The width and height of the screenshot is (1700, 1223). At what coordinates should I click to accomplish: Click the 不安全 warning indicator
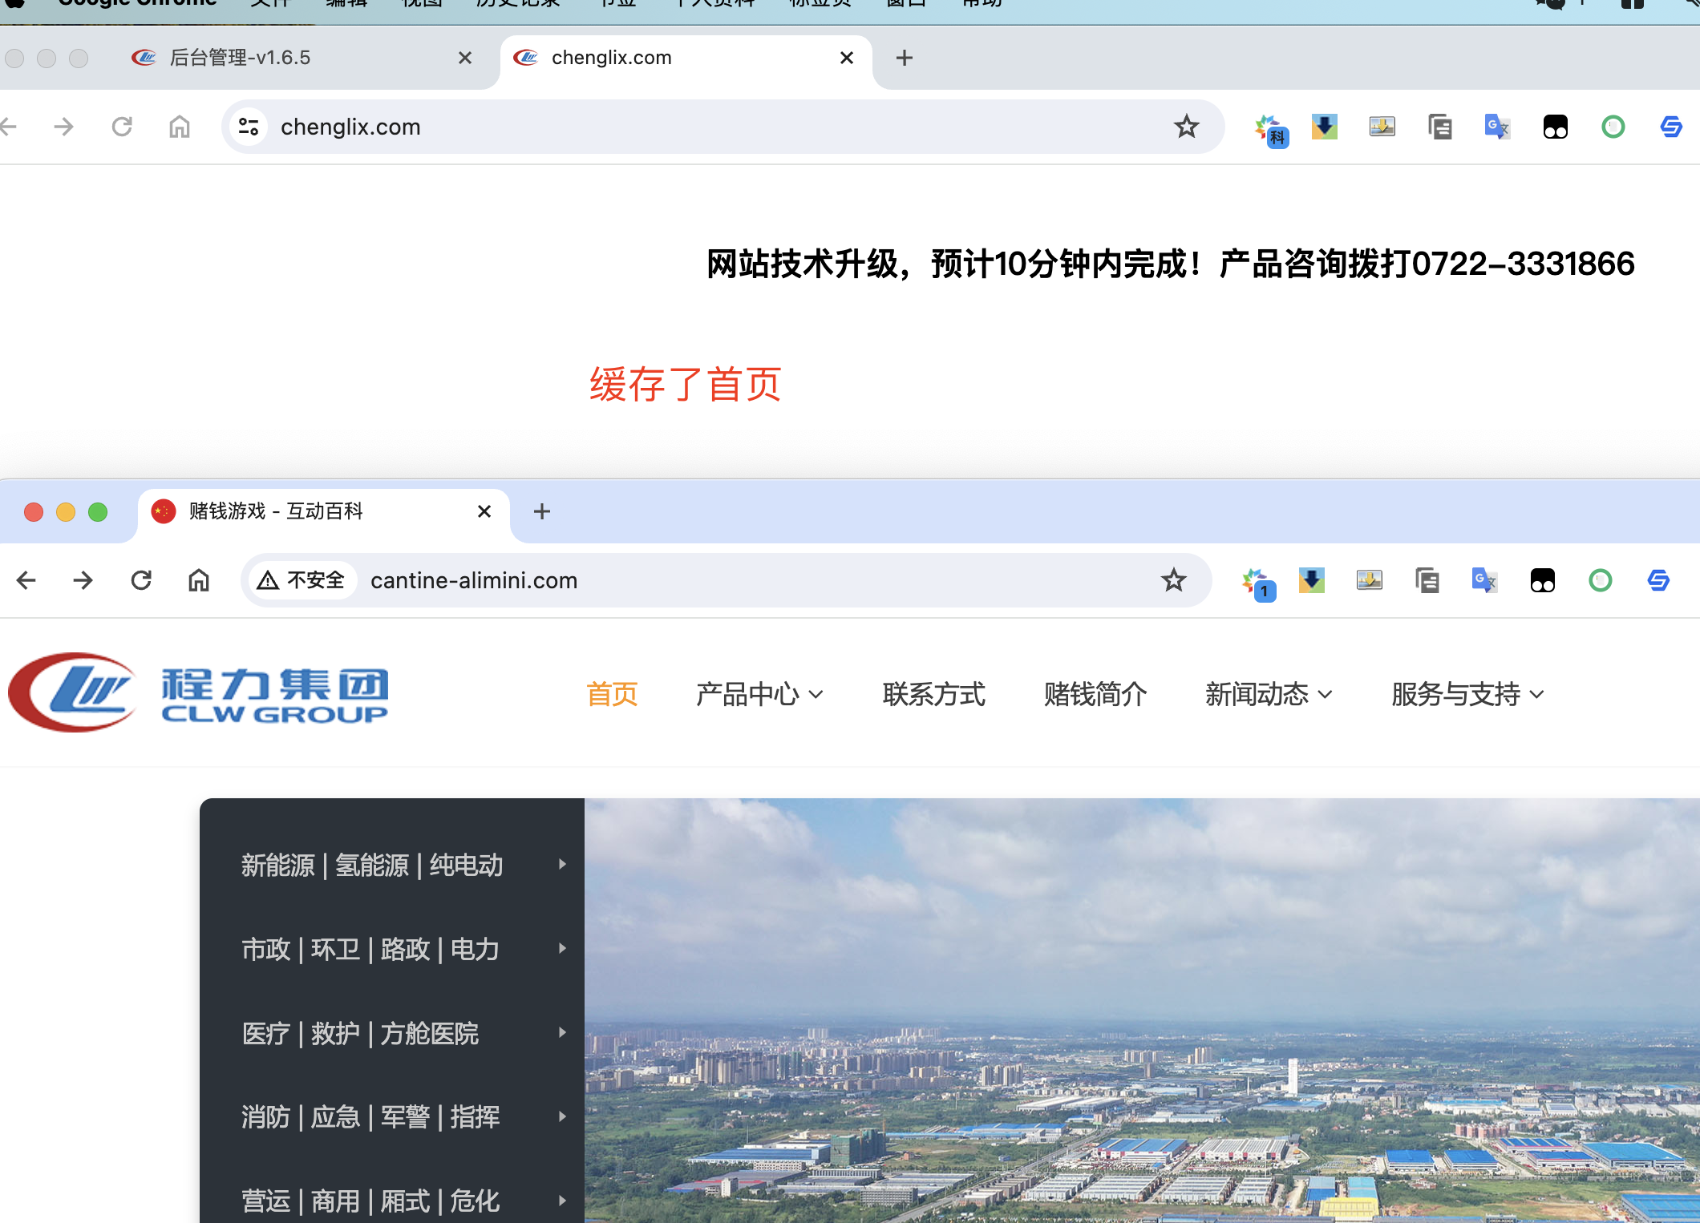pyautogui.click(x=301, y=579)
